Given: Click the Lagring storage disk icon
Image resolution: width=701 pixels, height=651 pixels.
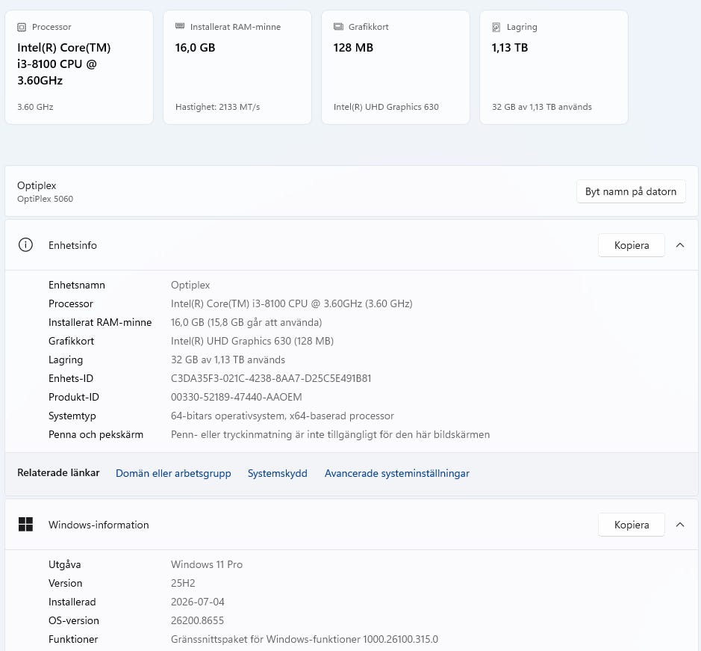Looking at the screenshot, I should coord(496,28).
